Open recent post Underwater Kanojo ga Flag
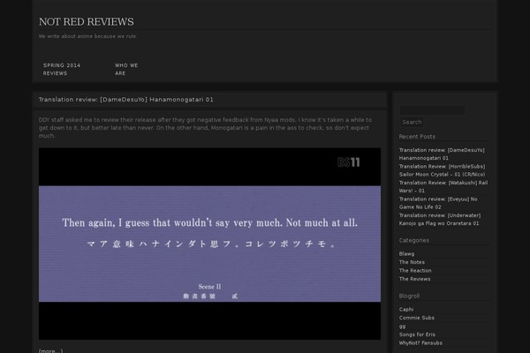 tap(440, 219)
